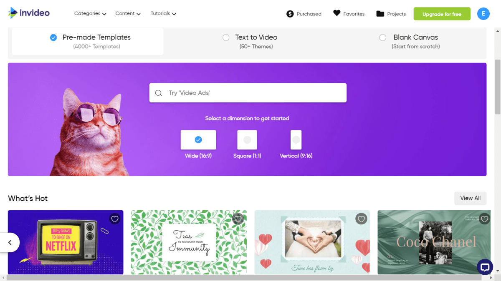Image resolution: width=501 pixels, height=281 pixels.
Task: Favorite the Netflix template with heart icon
Action: [x=115, y=219]
